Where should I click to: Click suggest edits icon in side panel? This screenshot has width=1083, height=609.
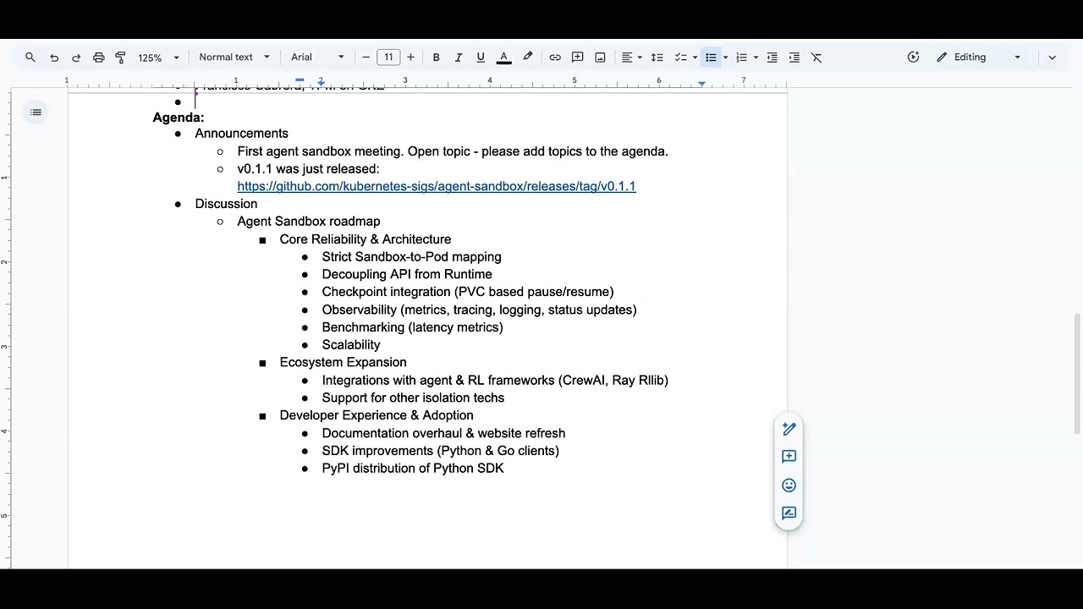(x=789, y=513)
